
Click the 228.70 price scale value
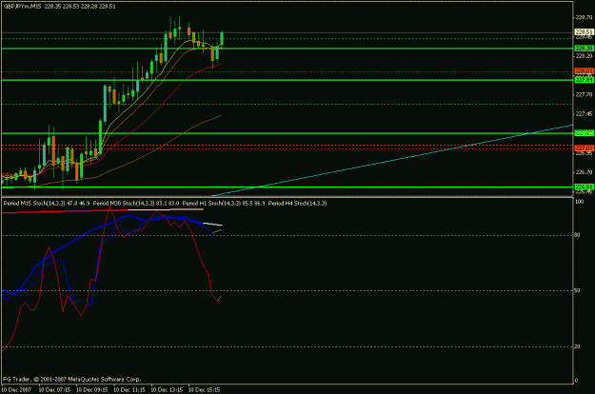pos(584,17)
